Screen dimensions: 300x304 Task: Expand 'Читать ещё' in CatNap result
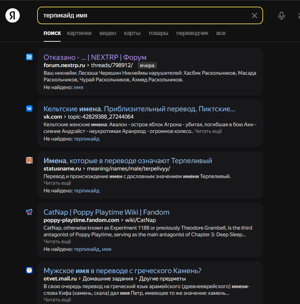coord(57,242)
